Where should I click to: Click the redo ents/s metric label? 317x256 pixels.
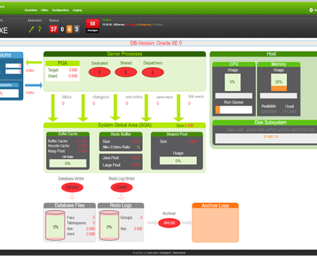[134, 97]
